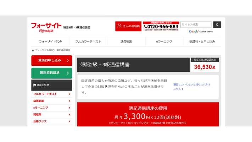Image resolution: width=252 pixels, height=142 pixels.
Task: Click the home icon in breadcrumb
Action: pyautogui.click(x=33, y=50)
